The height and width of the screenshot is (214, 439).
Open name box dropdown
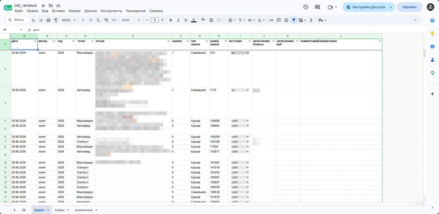click(21, 30)
